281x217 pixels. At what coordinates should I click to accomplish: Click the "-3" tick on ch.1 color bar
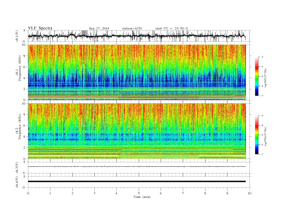[262, 57]
